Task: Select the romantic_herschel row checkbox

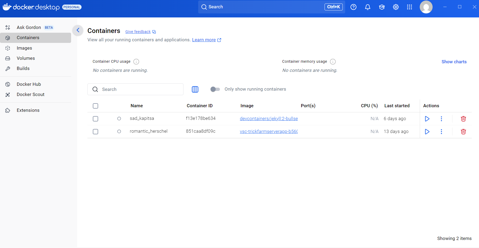Action: (x=95, y=132)
